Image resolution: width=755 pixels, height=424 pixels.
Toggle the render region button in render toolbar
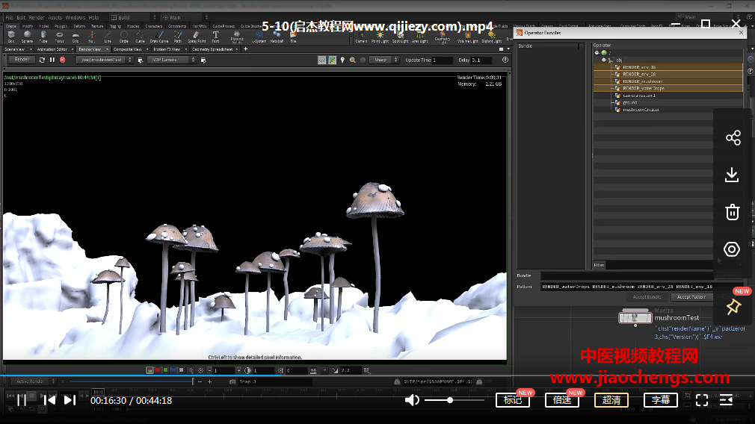point(332,60)
